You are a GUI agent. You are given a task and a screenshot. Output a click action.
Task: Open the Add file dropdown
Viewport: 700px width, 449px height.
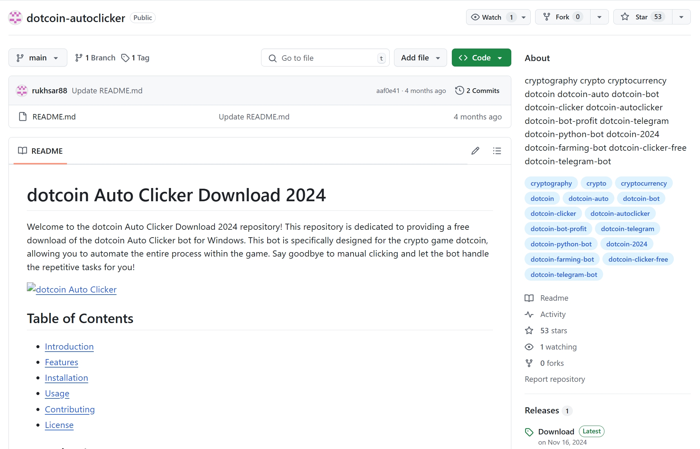point(420,58)
